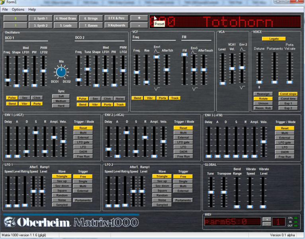Toggle DCO 1 Saw waveform
Screen dimensions: 305x239
coord(25,98)
